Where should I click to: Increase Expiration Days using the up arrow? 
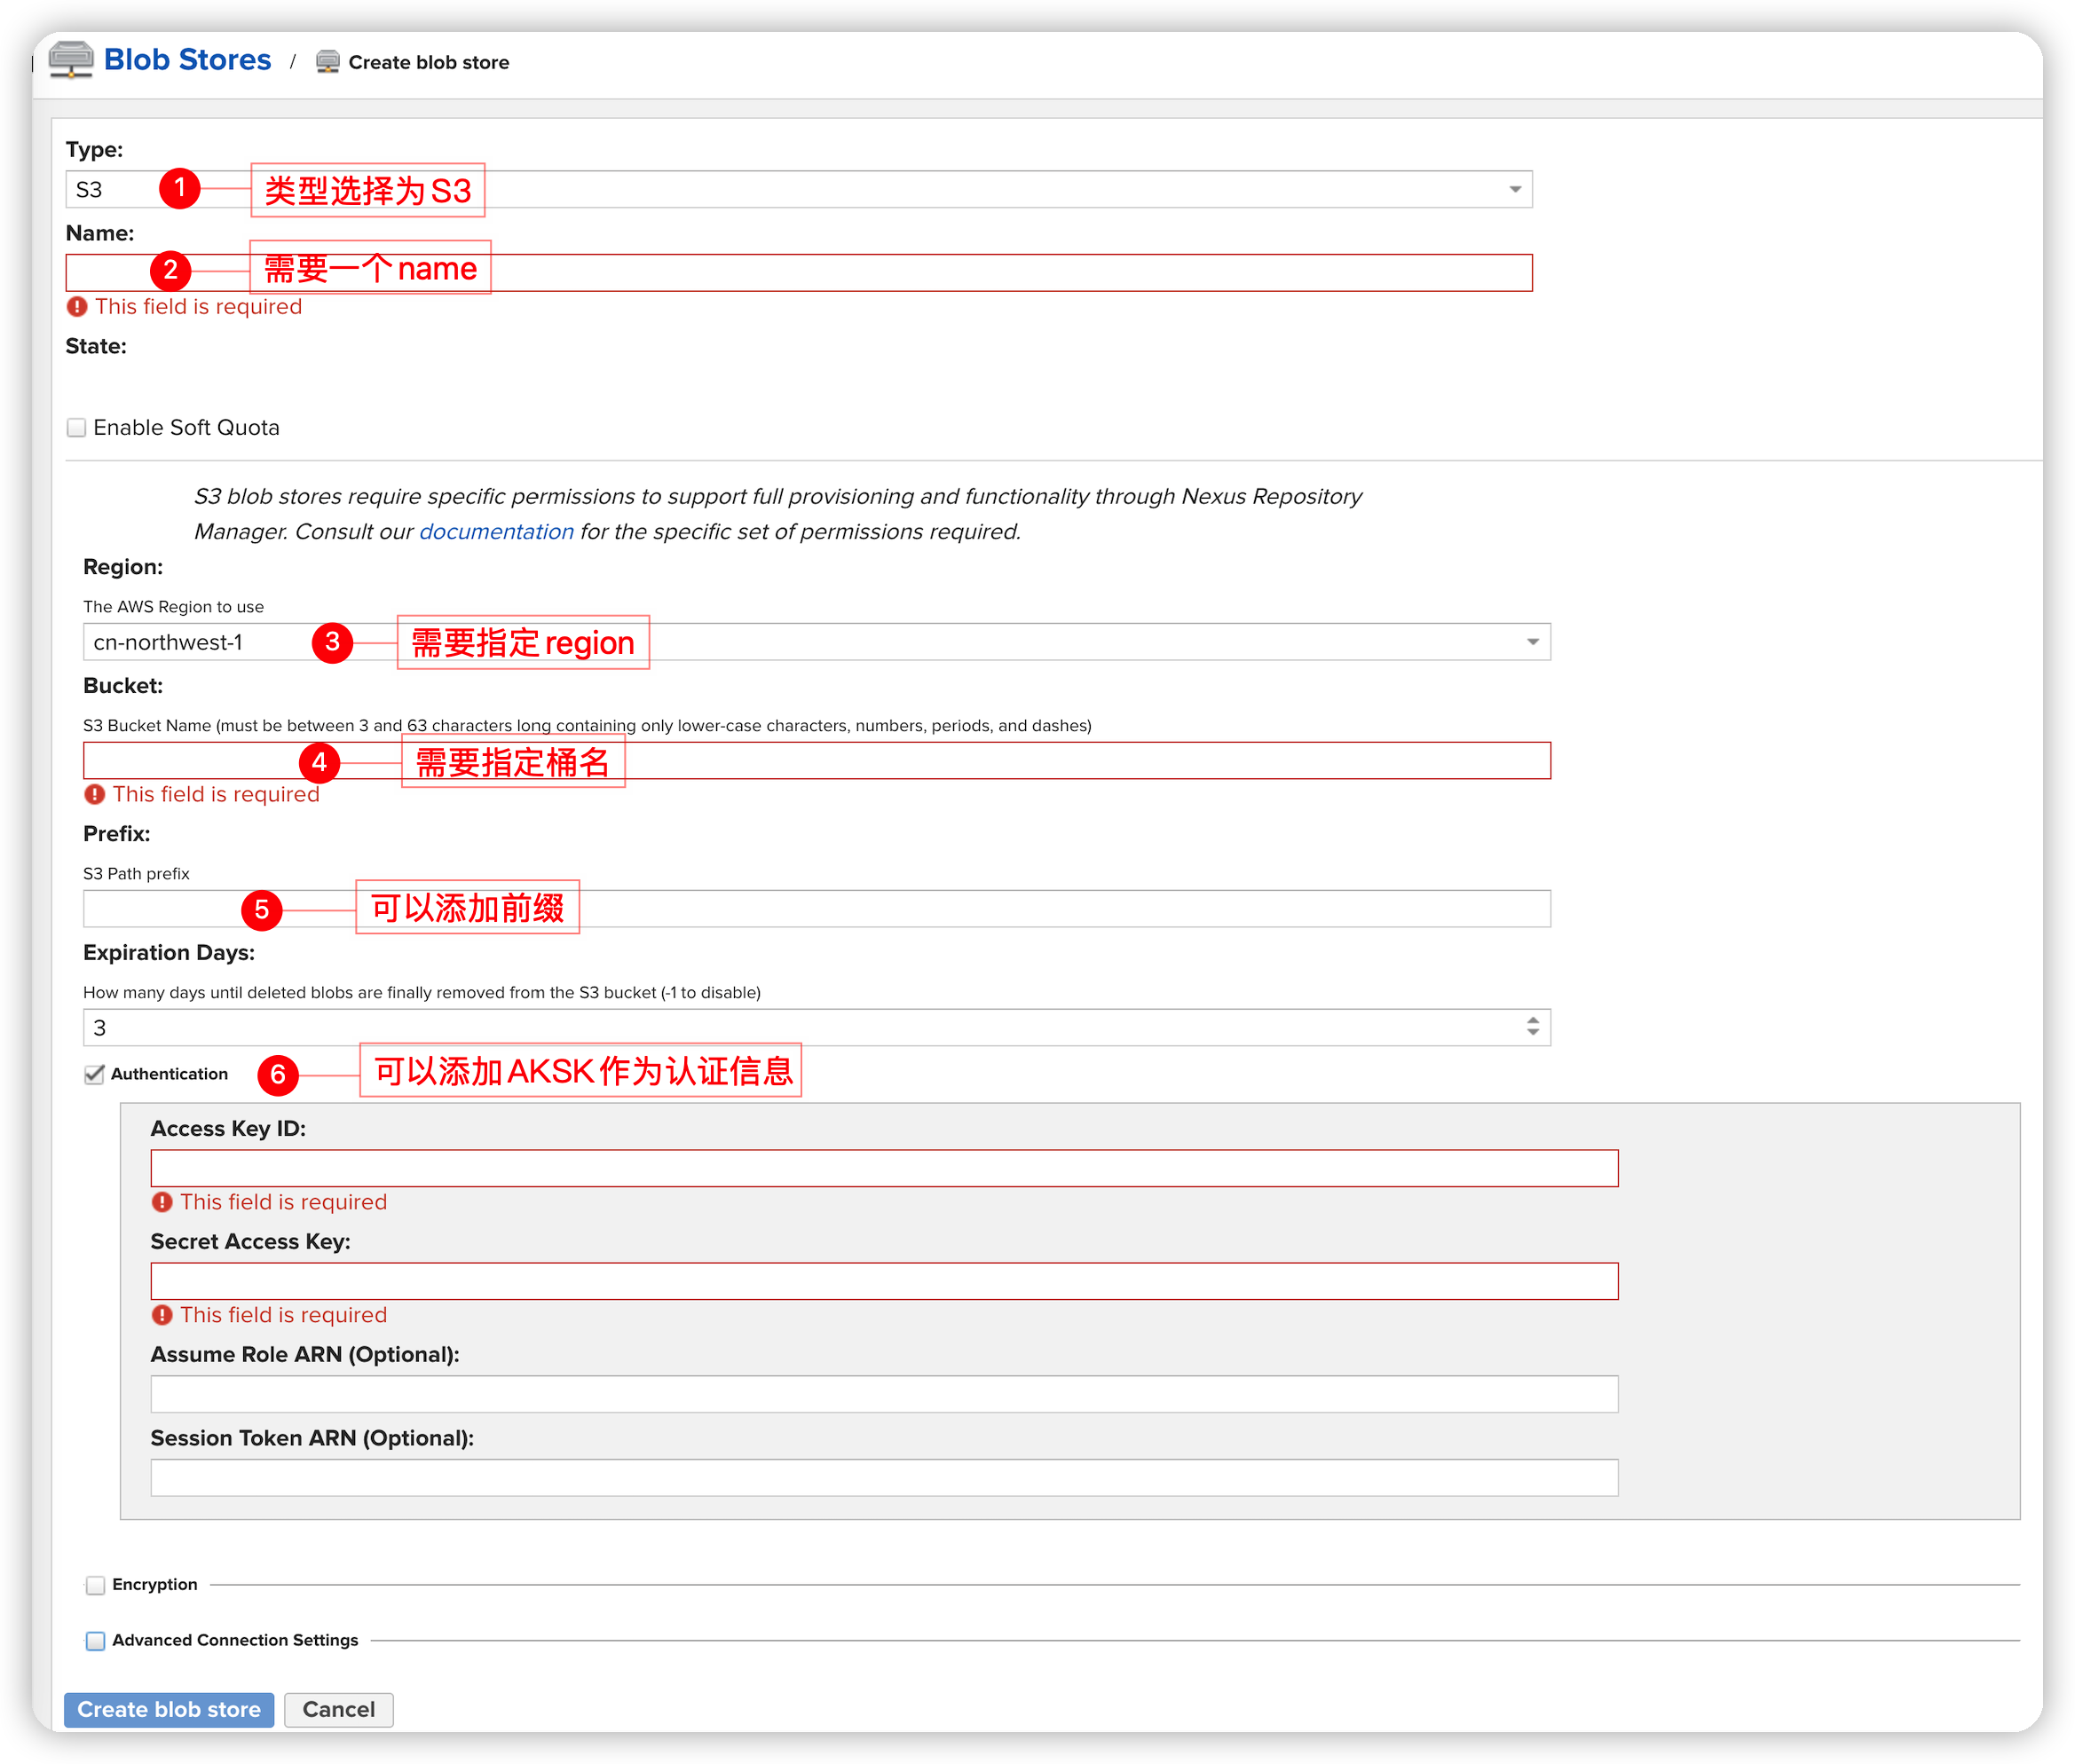[1533, 1021]
